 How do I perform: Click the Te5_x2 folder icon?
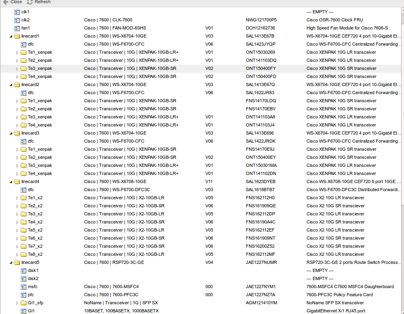23,230
